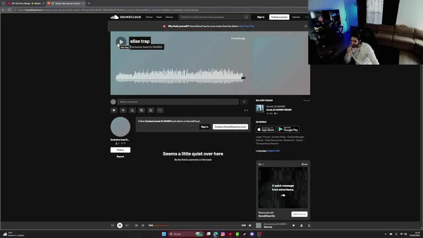Click Sign in button in header
This screenshot has width=423, height=238.
261,17
